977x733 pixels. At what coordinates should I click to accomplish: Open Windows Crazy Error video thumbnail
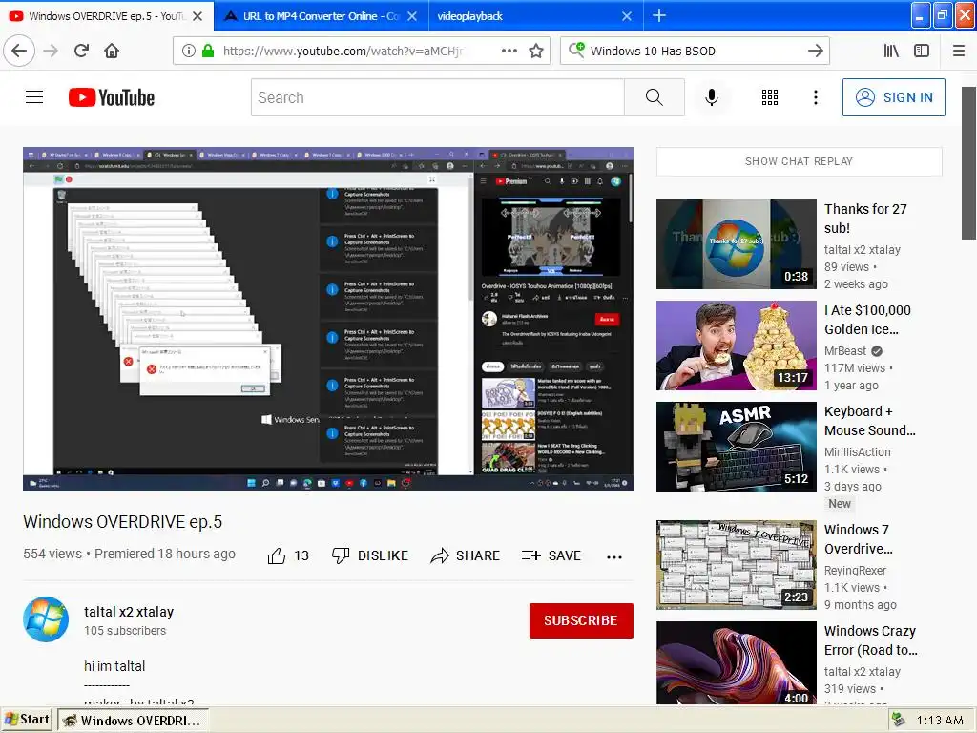(x=736, y=663)
